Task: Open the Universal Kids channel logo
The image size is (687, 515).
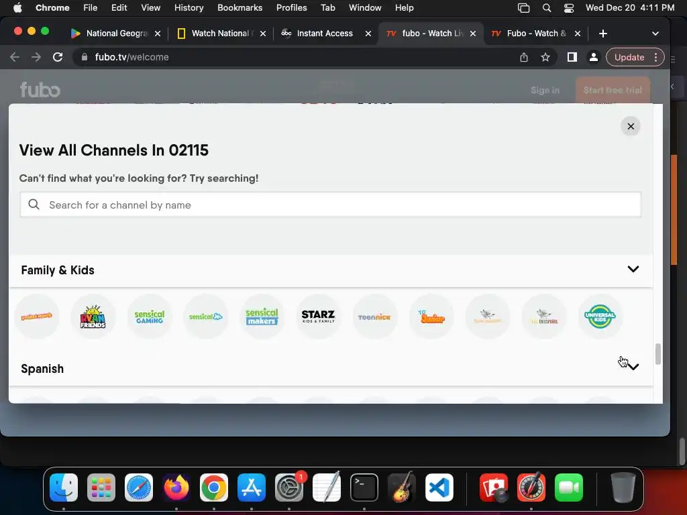Action: coord(600,317)
